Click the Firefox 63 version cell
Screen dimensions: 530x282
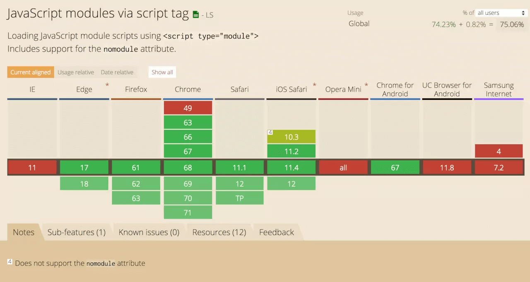136,198
